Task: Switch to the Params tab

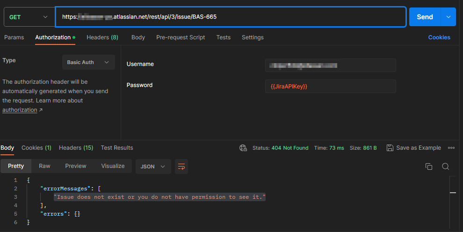Action: tap(14, 37)
